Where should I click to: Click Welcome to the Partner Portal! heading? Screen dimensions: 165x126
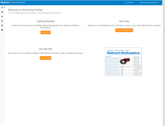click(x=25, y=10)
